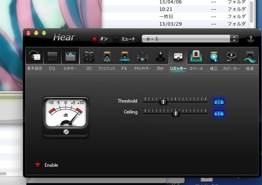Select the Finder row dated 13/03/29
Screen dimensions: 262x185
(175, 24)
